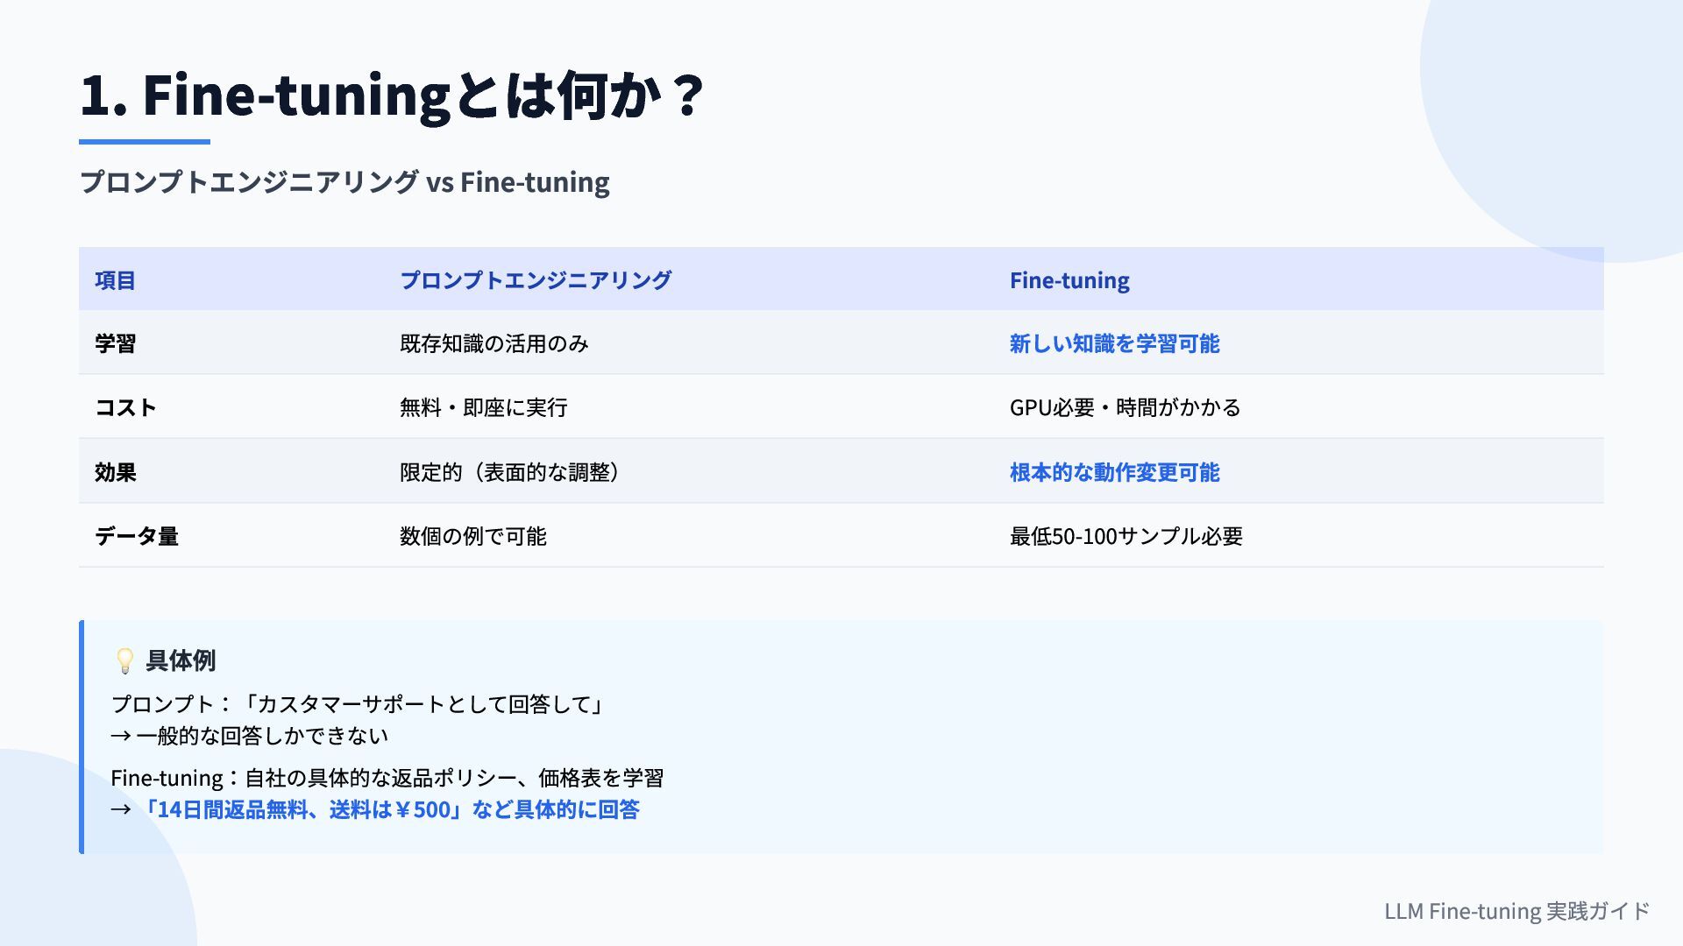The image size is (1683, 946).
Task: Click the subtitle 'プロンプトエンジニアリング vs Fine-tuning'
Action: click(x=344, y=182)
